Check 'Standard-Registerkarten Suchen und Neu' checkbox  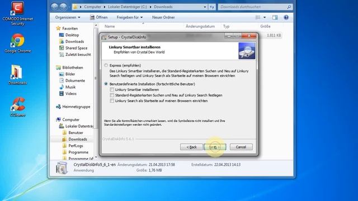(x=112, y=95)
